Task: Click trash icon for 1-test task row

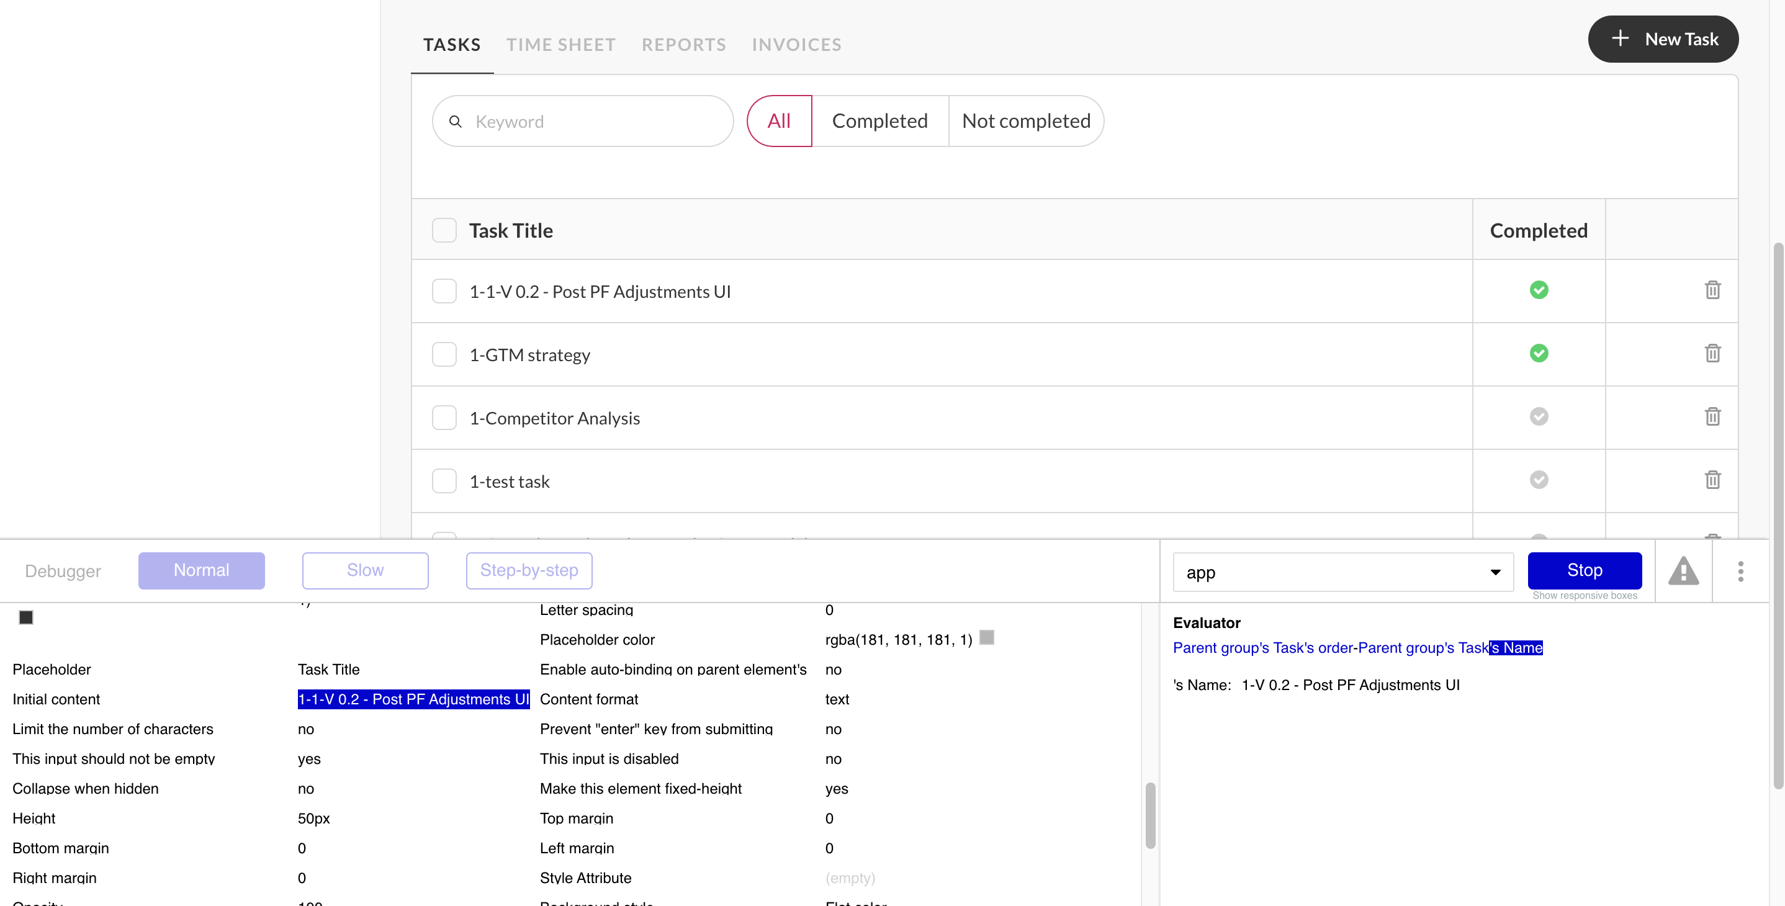Action: 1712,479
